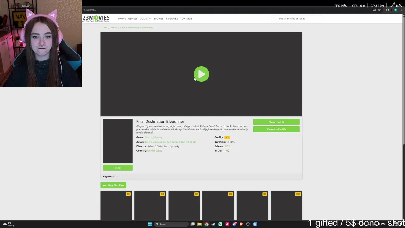Image resolution: width=405 pixels, height=228 pixels.
Task: Open the Windows Start menu
Action: [150, 224]
